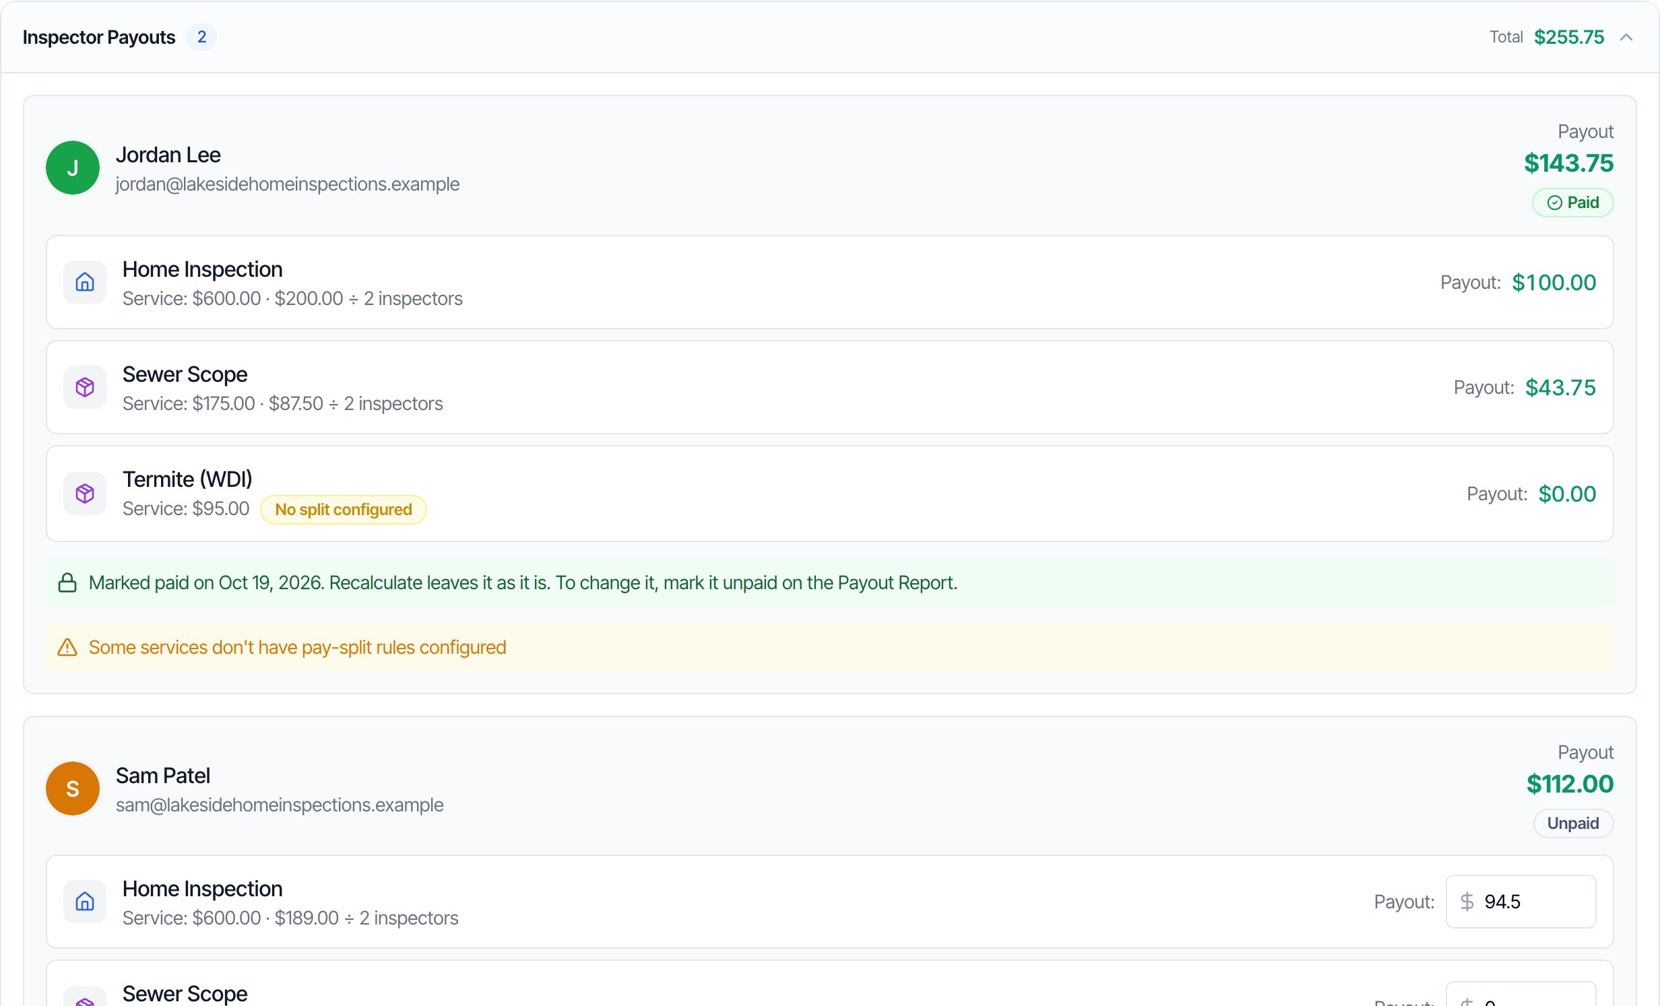Click the $43.75 Sewer Scope payout
The width and height of the screenshot is (1660, 1006).
point(1561,387)
